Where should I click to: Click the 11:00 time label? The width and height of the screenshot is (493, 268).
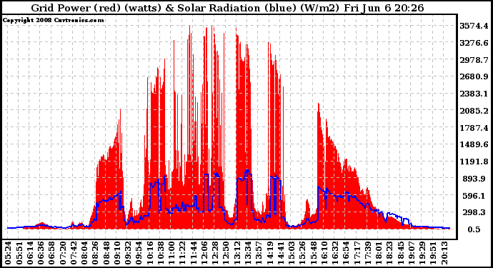[x=171, y=253]
